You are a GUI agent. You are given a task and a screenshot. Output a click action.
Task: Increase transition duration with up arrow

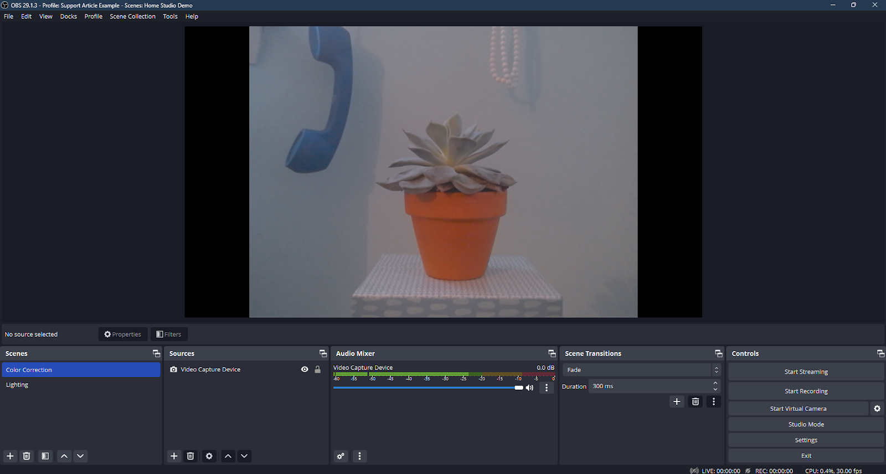point(715,383)
